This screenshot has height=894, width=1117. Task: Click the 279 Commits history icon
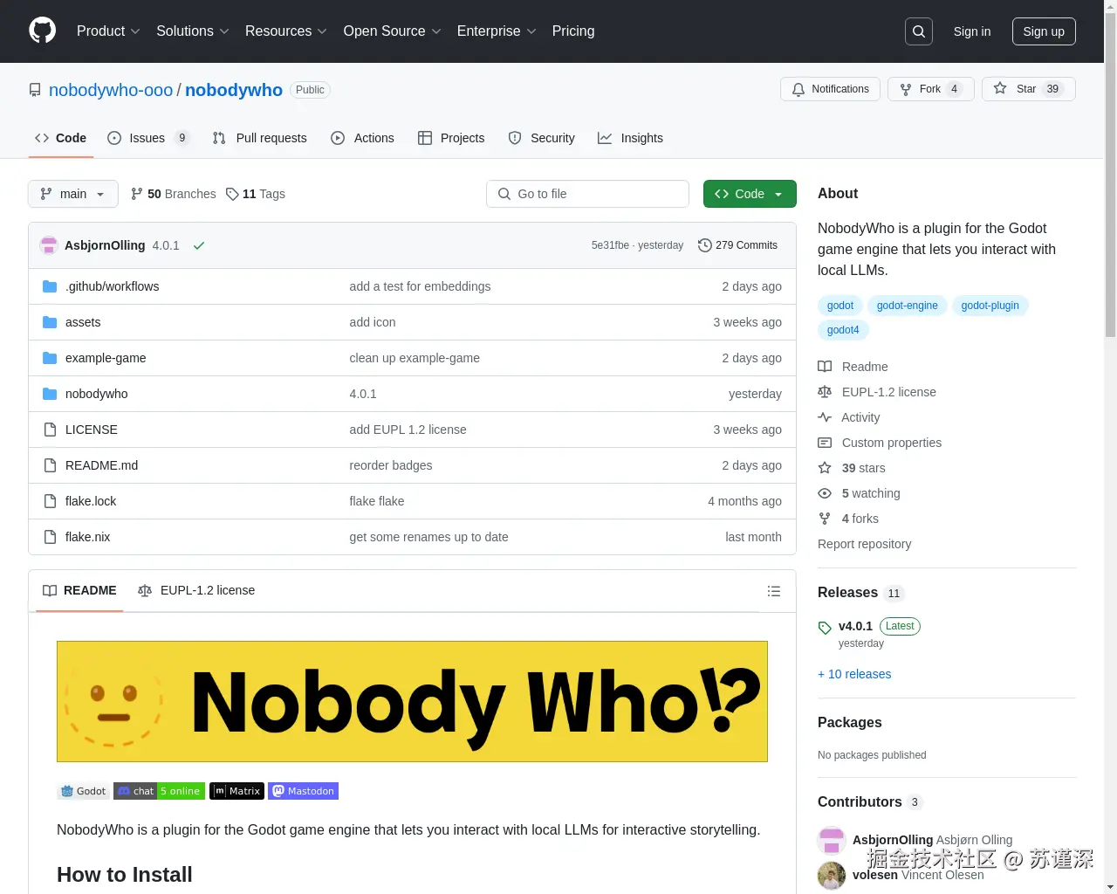tap(705, 245)
